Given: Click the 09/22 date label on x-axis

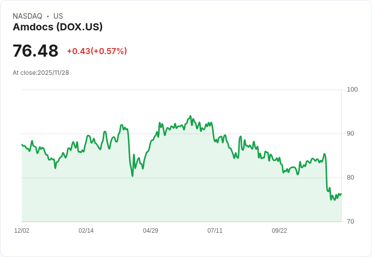Looking at the screenshot, I should pos(279,230).
